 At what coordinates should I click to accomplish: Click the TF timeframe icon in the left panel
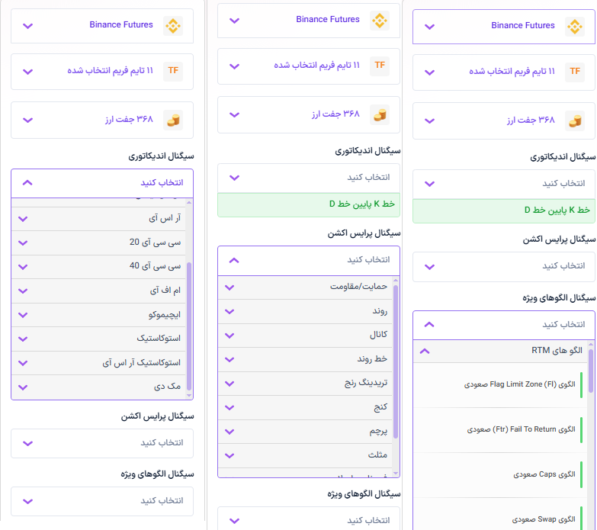pyautogui.click(x=173, y=71)
